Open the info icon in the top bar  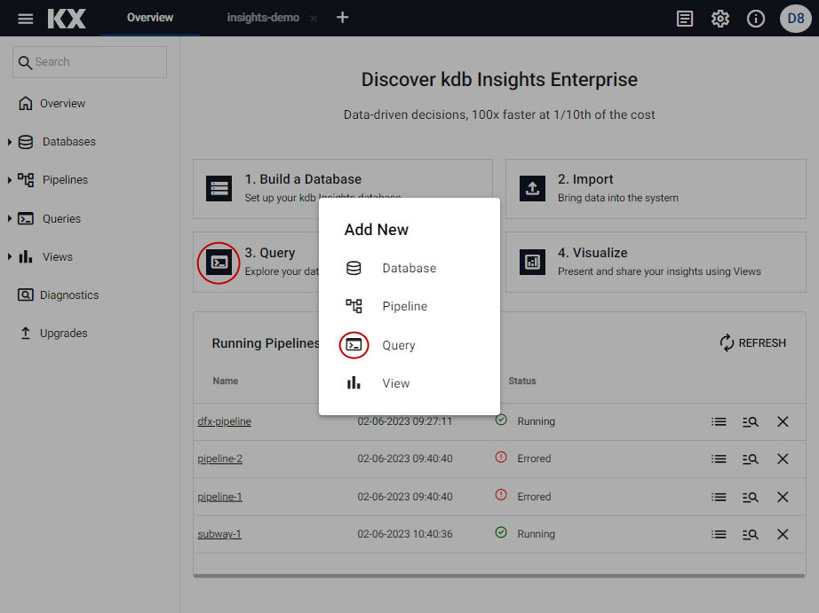(x=755, y=19)
